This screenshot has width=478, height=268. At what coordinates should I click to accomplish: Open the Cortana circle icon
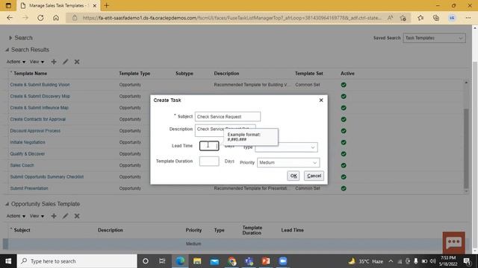[146, 261]
